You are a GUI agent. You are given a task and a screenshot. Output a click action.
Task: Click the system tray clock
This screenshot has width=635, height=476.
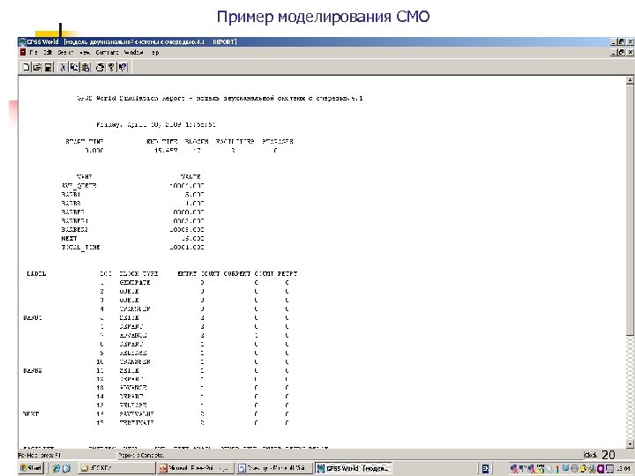coord(625,468)
